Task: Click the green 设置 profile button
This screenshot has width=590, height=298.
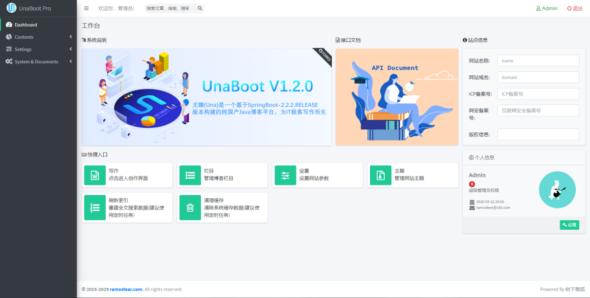Action: point(569,225)
